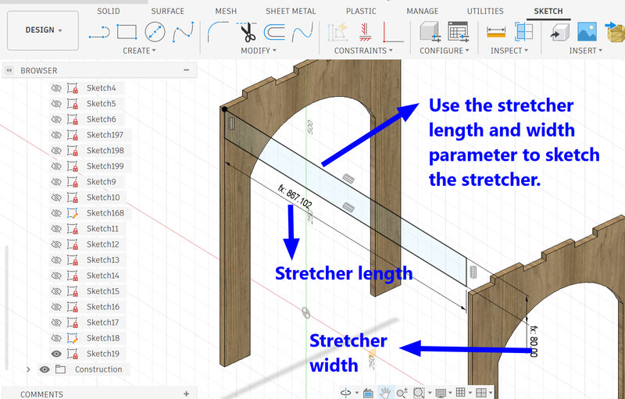
Task: Toggle visibility of Sketch16
Action: click(x=56, y=307)
